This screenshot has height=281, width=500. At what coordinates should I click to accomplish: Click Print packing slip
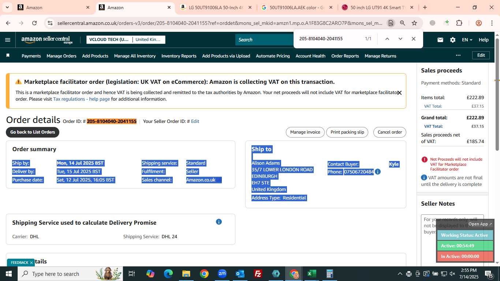coord(347,132)
